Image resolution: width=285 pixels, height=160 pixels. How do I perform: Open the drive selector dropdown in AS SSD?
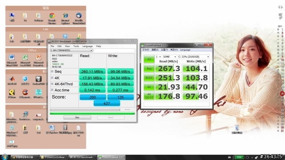[71, 50]
